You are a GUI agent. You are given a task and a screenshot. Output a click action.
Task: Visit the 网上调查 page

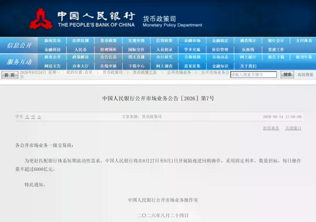coord(165,66)
